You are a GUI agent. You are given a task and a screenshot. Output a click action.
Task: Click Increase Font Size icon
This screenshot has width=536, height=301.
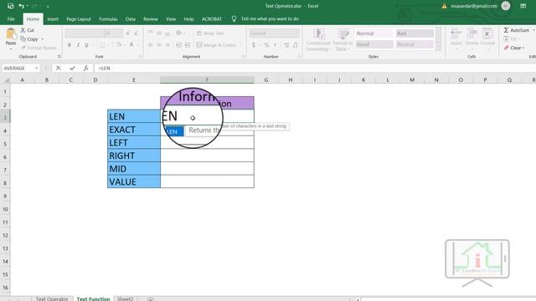(128, 33)
